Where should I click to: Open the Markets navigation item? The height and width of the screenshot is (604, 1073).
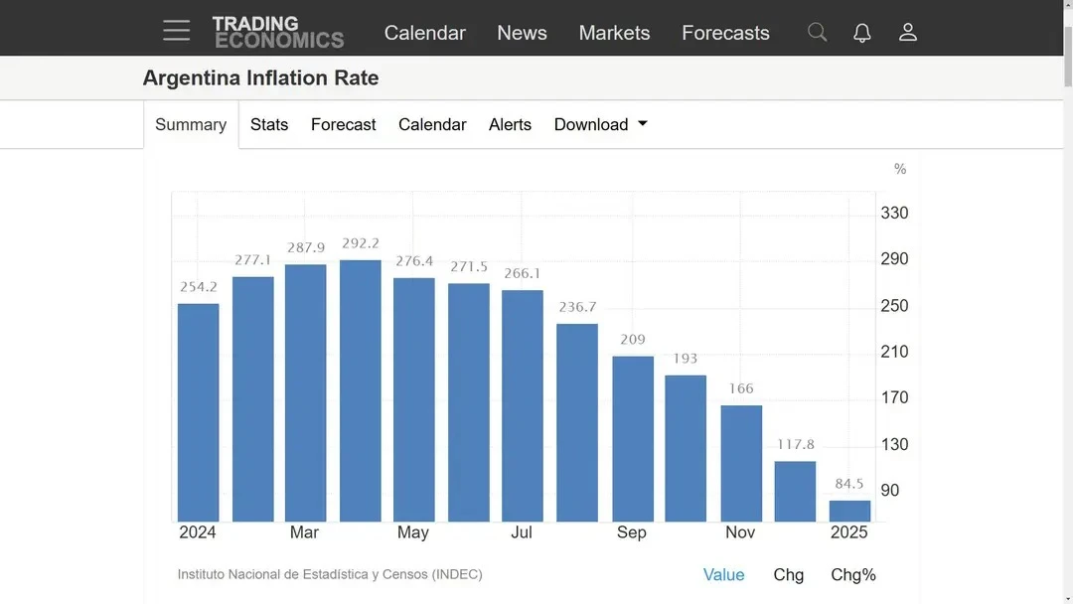(x=614, y=33)
